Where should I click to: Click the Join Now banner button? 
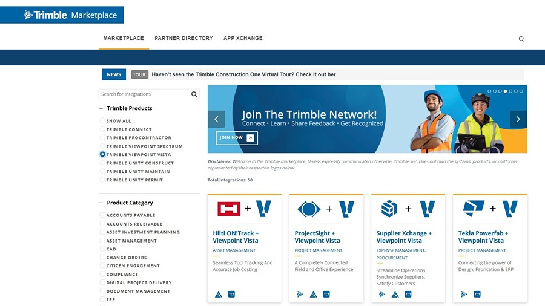coord(237,138)
